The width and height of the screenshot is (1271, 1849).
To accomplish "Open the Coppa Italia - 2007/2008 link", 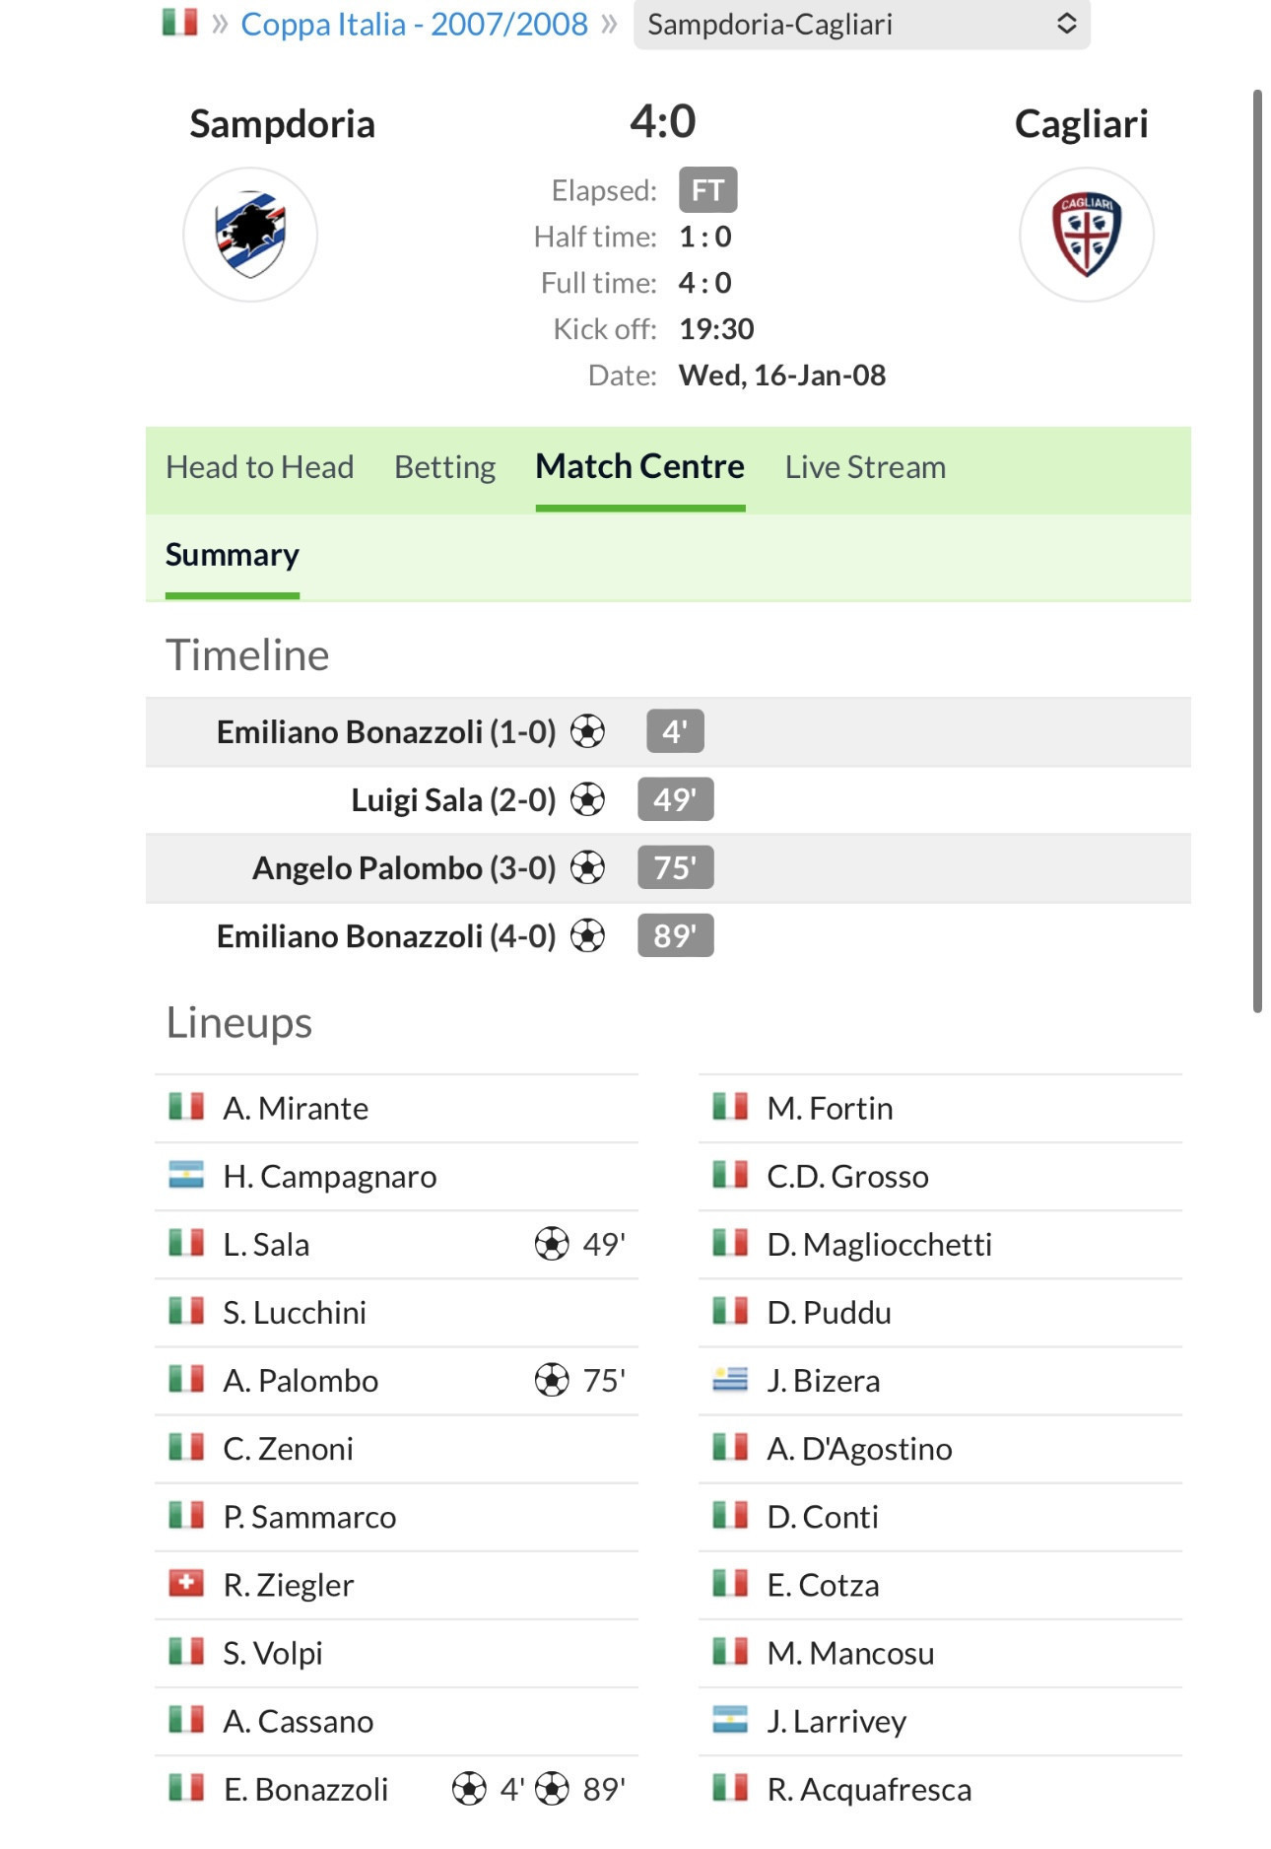I will pyautogui.click(x=414, y=24).
